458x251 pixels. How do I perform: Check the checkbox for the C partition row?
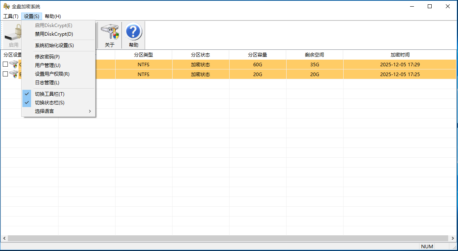(x=6, y=64)
